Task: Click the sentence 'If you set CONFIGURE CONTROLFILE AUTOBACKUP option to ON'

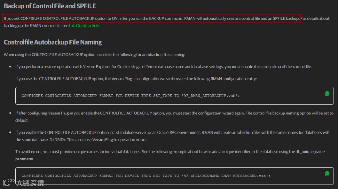Action: point(152,18)
